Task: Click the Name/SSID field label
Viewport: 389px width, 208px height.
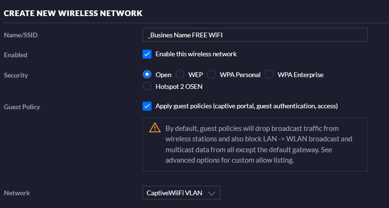Action: pos(22,35)
